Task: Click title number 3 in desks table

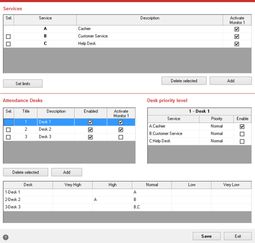Action: pos(26,137)
